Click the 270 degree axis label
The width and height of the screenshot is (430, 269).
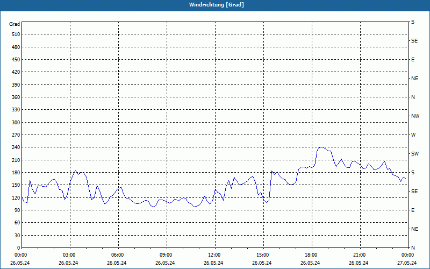(x=16, y=135)
